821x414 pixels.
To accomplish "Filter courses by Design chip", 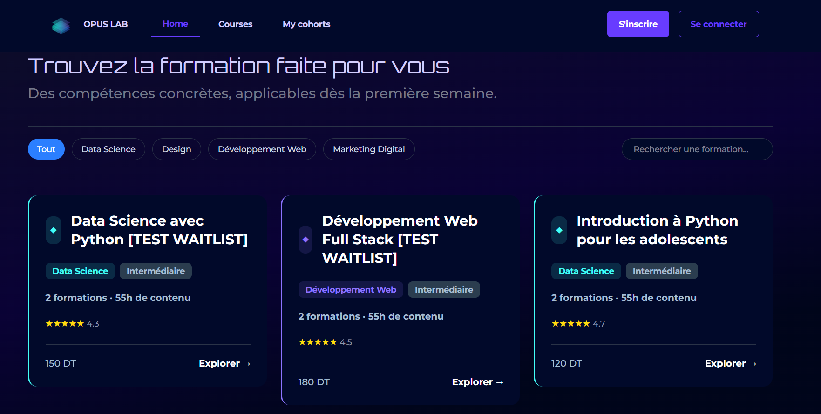I will tap(176, 149).
